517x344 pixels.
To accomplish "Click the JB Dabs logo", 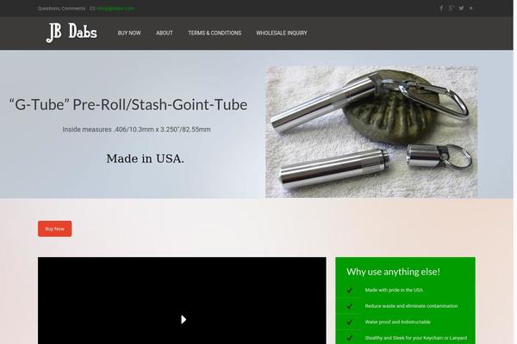I will (72, 33).
